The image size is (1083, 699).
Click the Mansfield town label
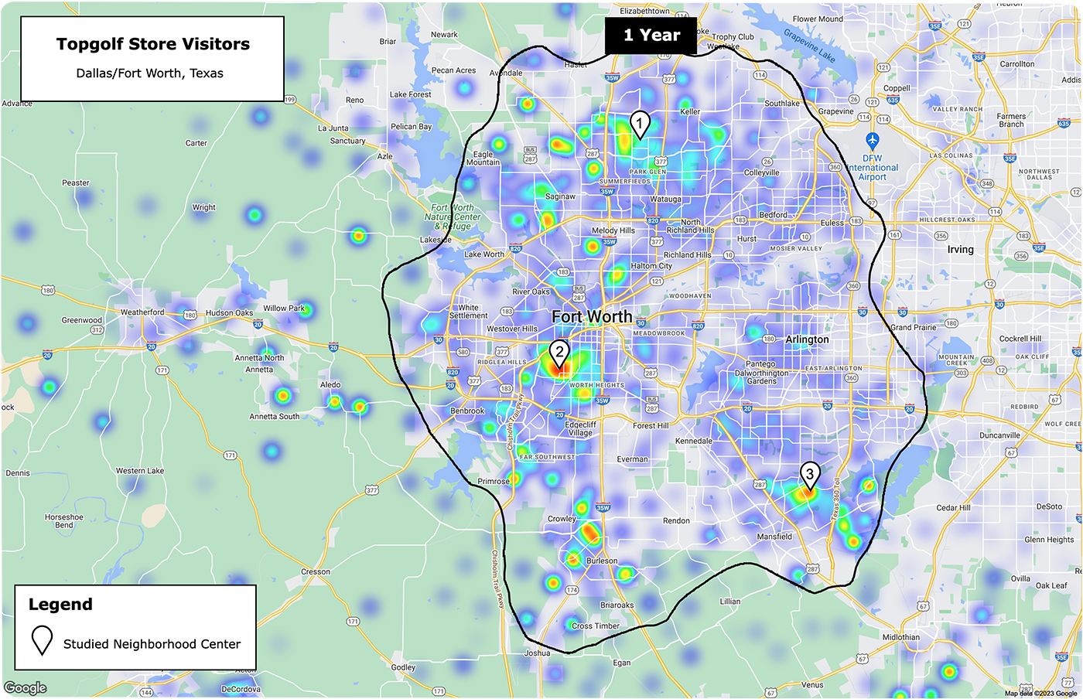tap(774, 537)
